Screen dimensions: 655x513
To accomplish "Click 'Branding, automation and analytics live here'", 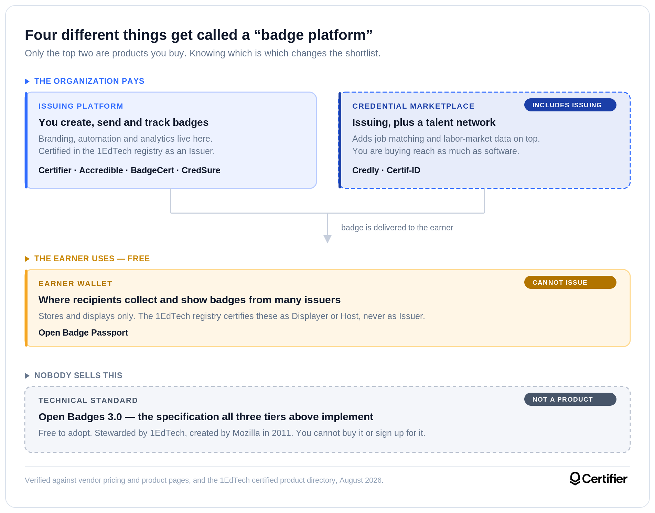I will click(x=126, y=139).
